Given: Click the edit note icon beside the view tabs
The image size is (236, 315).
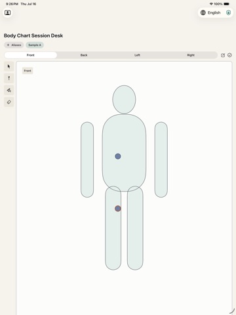Looking at the screenshot, I should 223,55.
